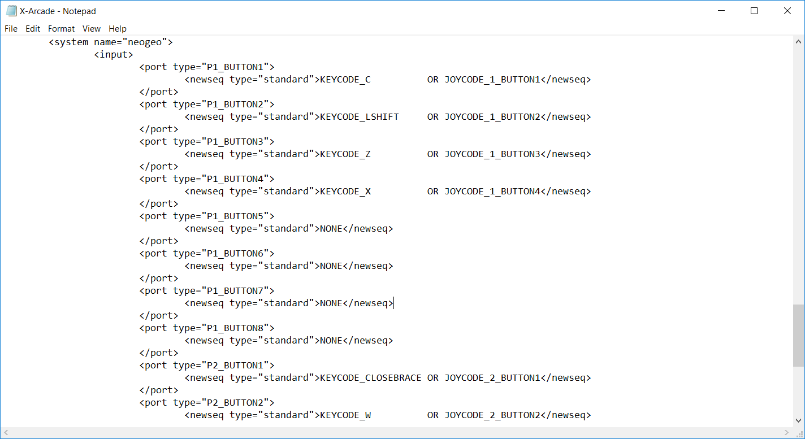This screenshot has width=805, height=439.
Task: Click </port> closing tag after P1_BUTTON1
Action: tap(159, 92)
